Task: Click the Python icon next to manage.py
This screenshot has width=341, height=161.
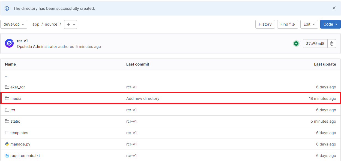Action: tap(7, 144)
